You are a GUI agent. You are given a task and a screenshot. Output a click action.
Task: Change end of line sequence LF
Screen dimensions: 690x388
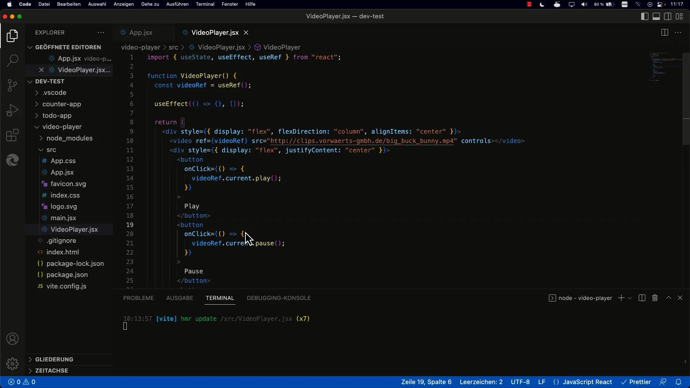click(x=542, y=382)
